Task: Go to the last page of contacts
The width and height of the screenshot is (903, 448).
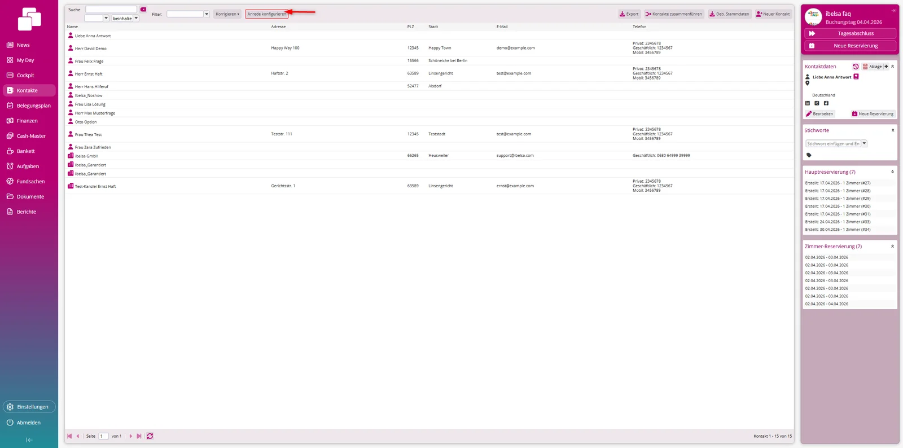Action: point(139,436)
